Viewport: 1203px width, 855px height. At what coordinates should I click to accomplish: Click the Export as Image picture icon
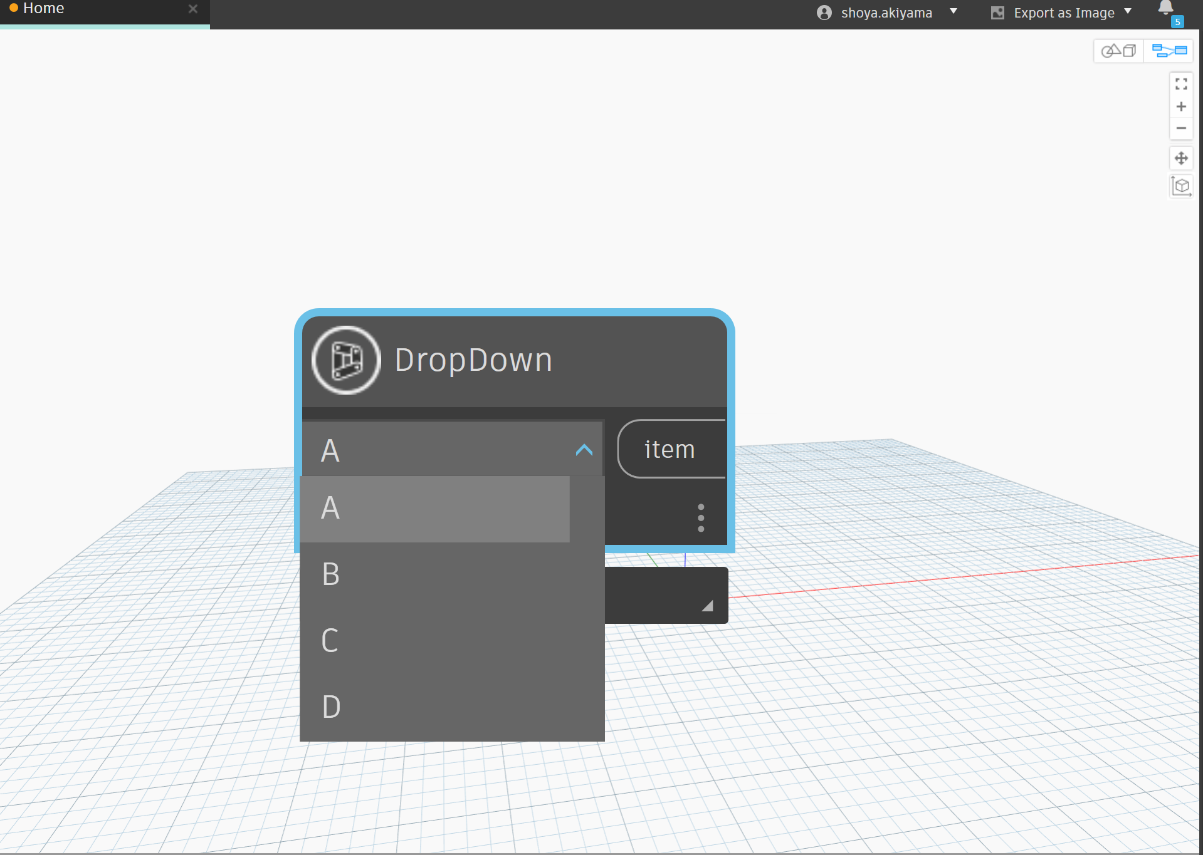997,13
